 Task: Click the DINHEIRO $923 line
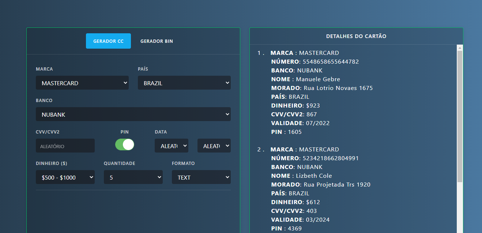(x=295, y=105)
